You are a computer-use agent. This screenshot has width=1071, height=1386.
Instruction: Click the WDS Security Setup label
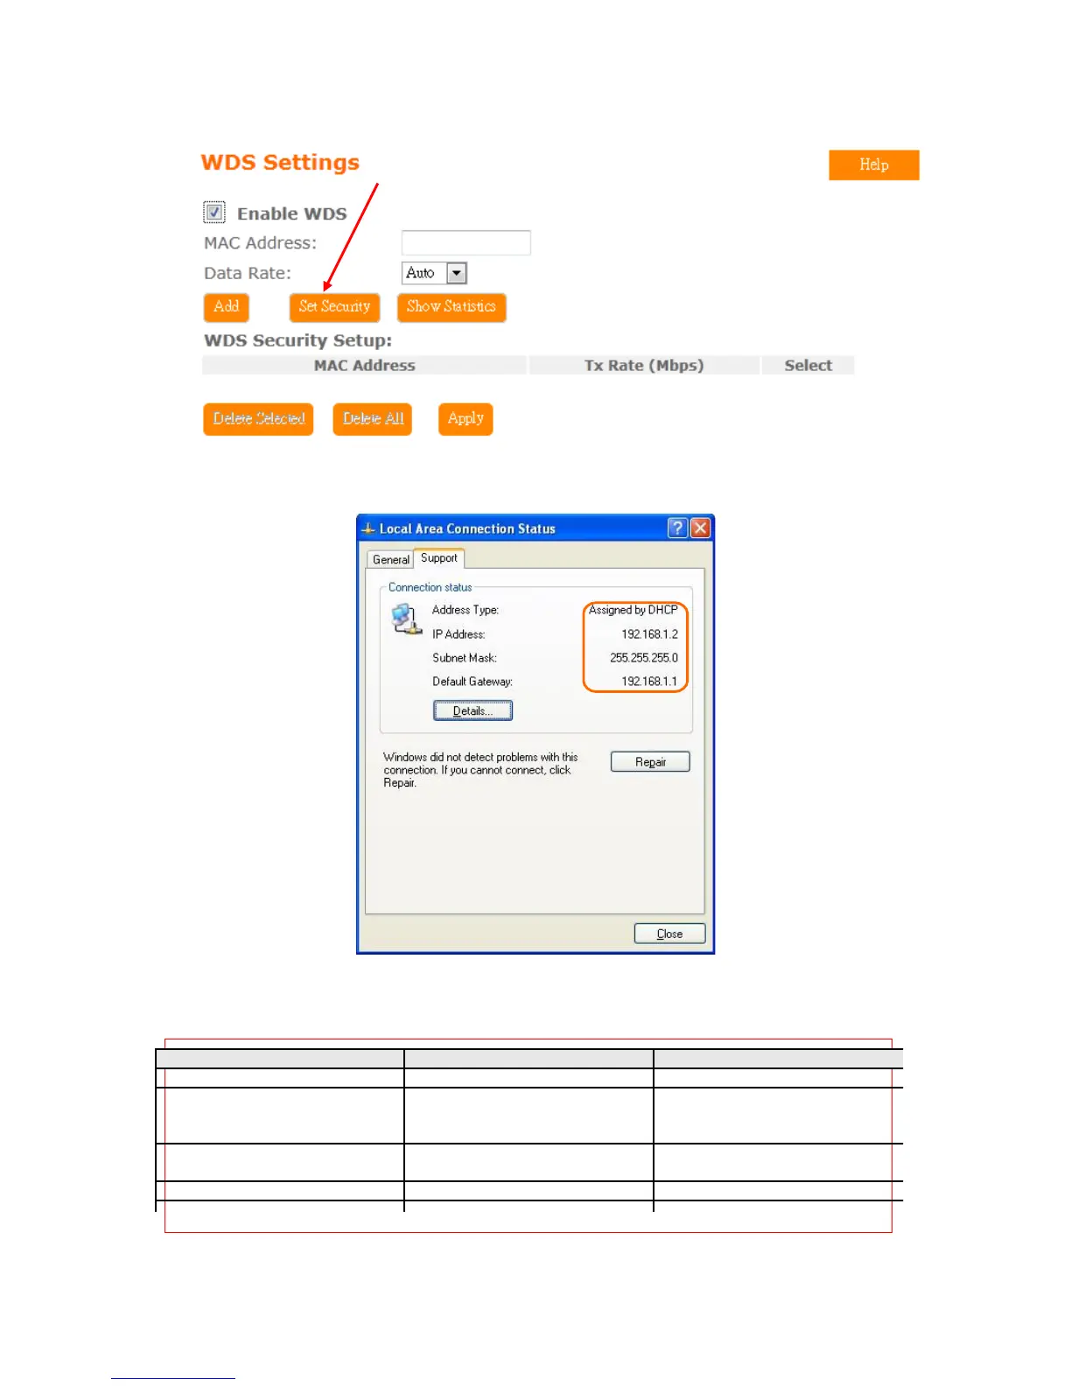pos(297,340)
